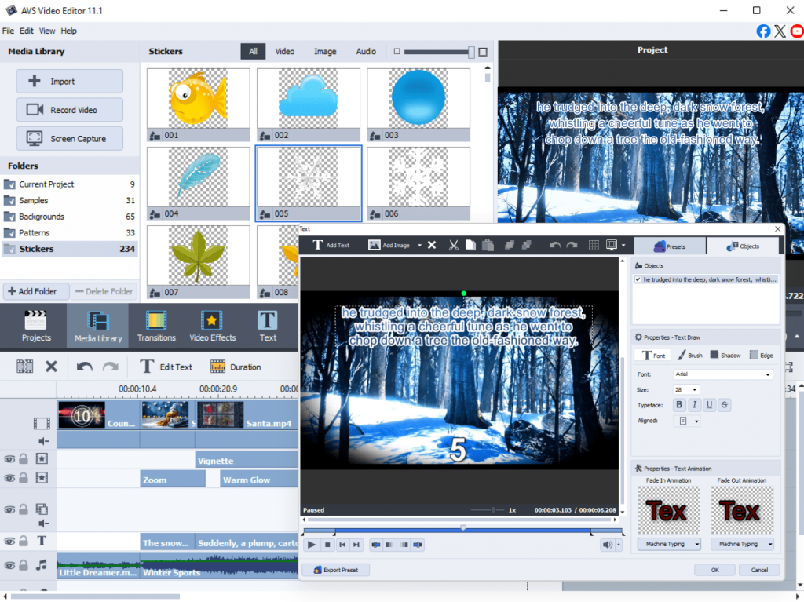
Task: Select sticker 003 blue ball thumbnail
Action: pyautogui.click(x=418, y=99)
